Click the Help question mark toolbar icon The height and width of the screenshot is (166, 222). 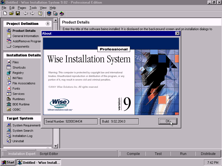pos(40,14)
